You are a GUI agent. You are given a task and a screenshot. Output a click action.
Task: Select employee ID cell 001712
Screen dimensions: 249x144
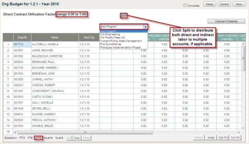[x=22, y=45]
